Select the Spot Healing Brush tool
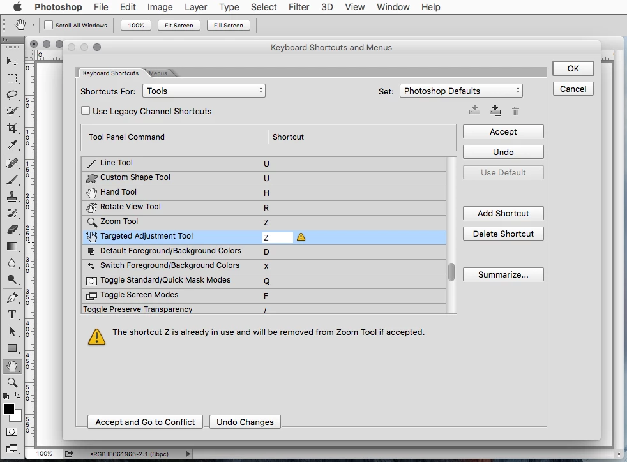The image size is (627, 462). (12, 163)
